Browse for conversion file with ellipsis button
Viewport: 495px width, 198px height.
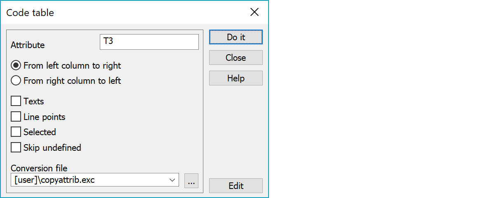(x=191, y=180)
